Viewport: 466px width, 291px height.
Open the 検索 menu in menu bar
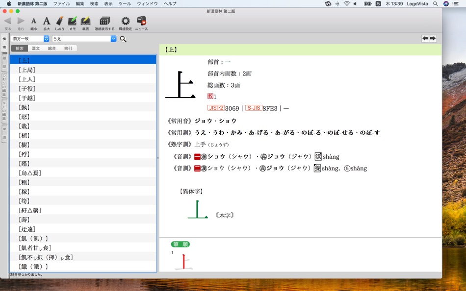[94, 3]
